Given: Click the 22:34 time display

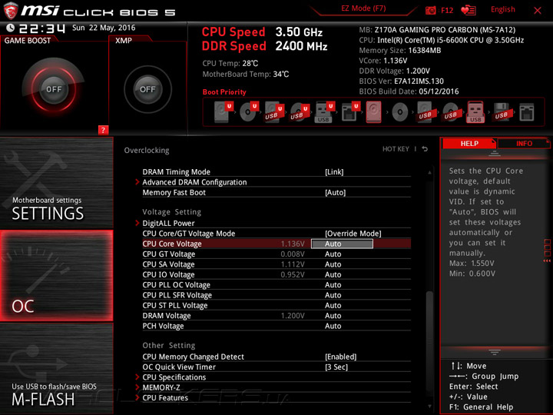Looking at the screenshot, I should click(42, 28).
